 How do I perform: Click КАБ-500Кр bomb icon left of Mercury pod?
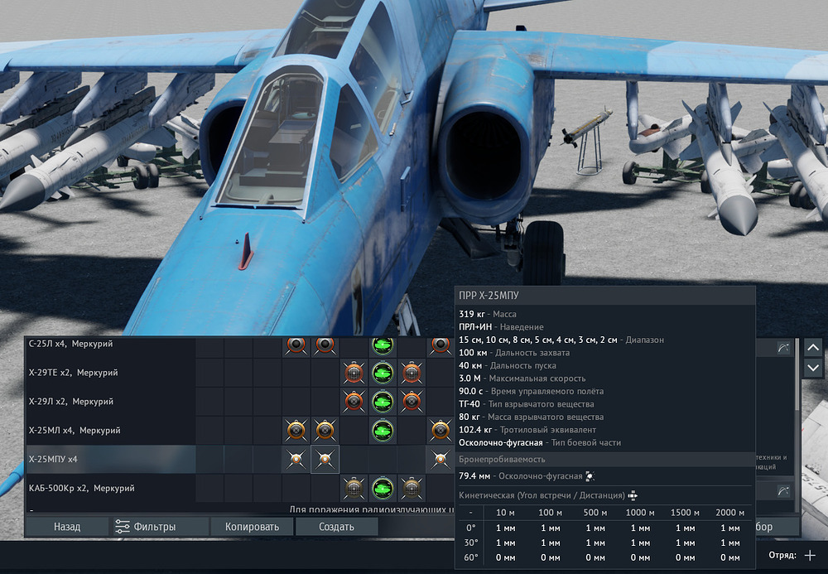tap(354, 489)
